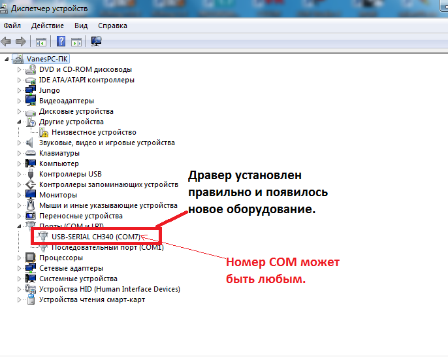The image size is (448, 357).
Task: Expand the Мониторы node arrow
Action: pos(19,195)
